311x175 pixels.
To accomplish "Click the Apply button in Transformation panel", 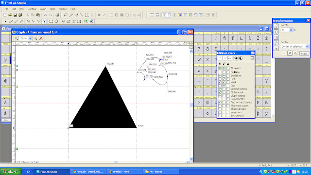I will tap(304, 53).
